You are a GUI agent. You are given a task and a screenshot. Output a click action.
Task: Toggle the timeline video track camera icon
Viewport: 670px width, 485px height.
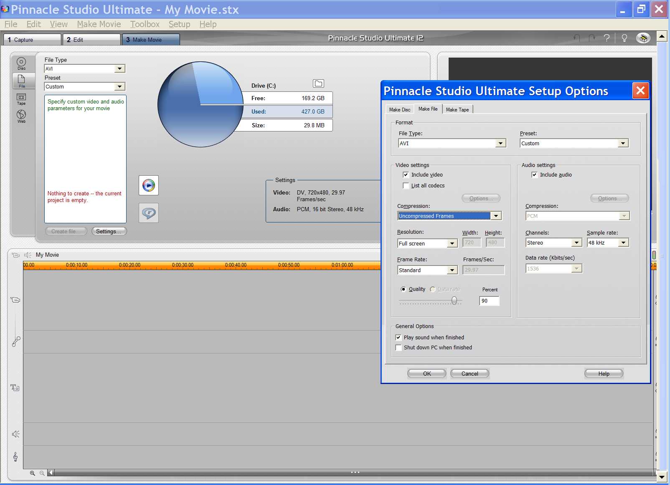click(x=15, y=255)
